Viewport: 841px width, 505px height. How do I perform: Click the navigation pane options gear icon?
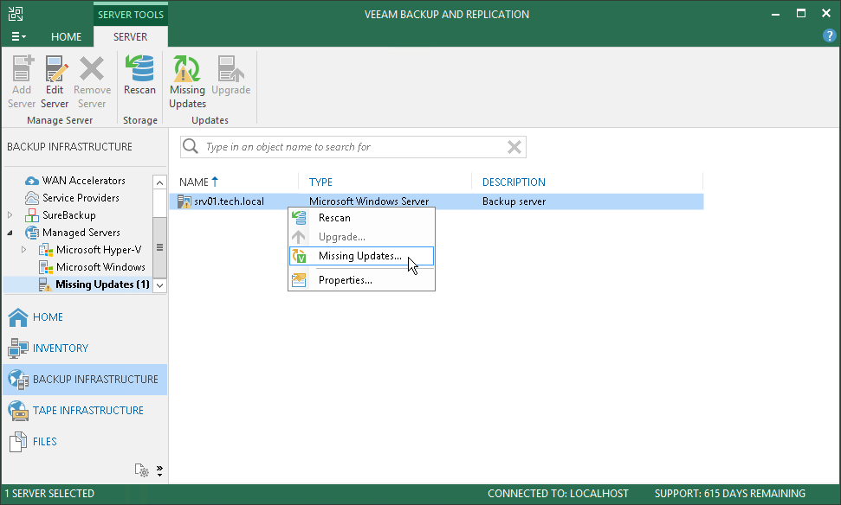(141, 470)
